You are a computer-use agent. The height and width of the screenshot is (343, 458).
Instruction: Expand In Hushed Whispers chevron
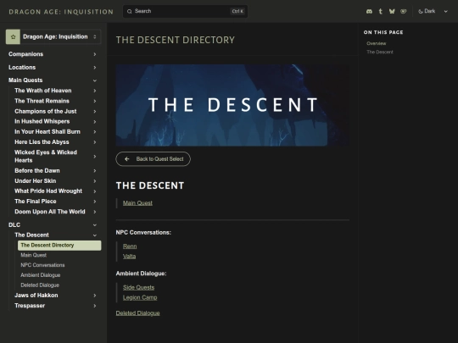[x=95, y=122]
